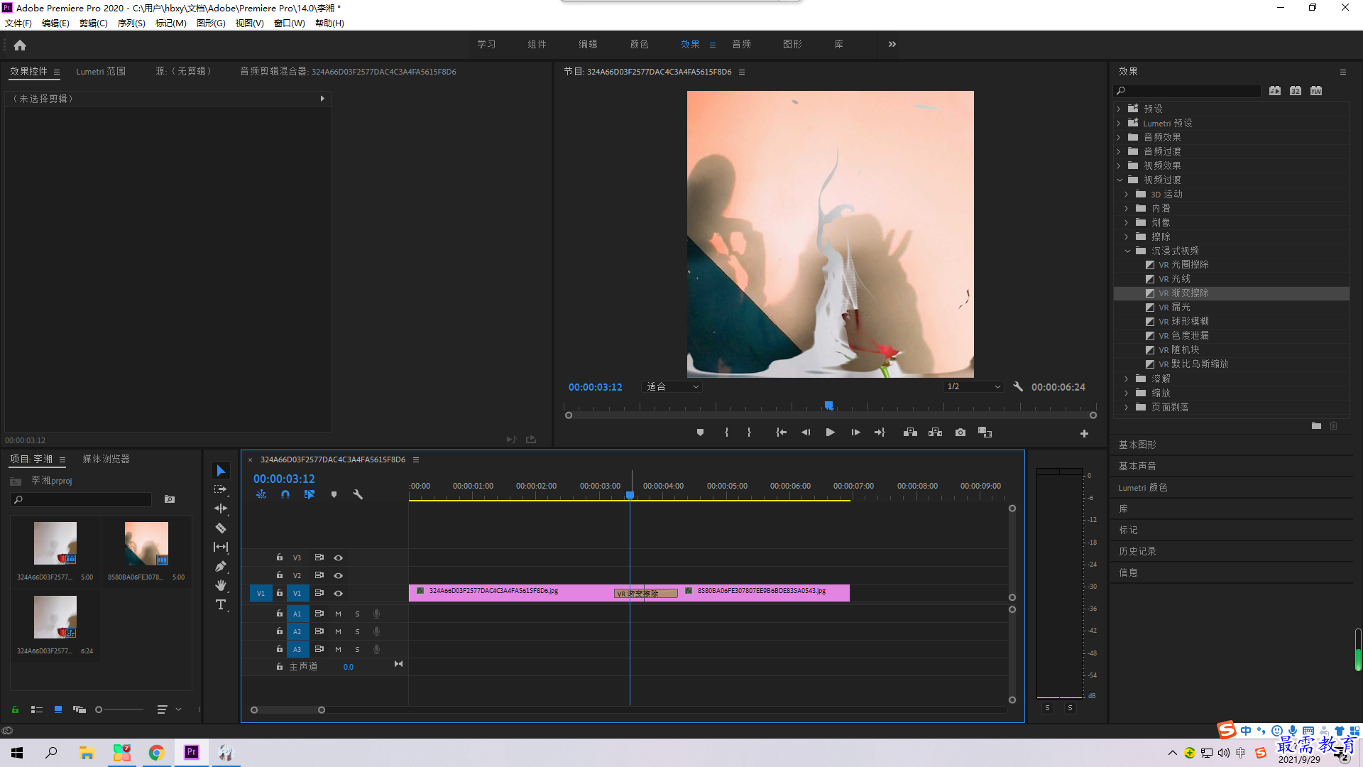Open the Lumetri 颜色 panel
Viewport: 1363px width, 767px height.
tap(1142, 487)
